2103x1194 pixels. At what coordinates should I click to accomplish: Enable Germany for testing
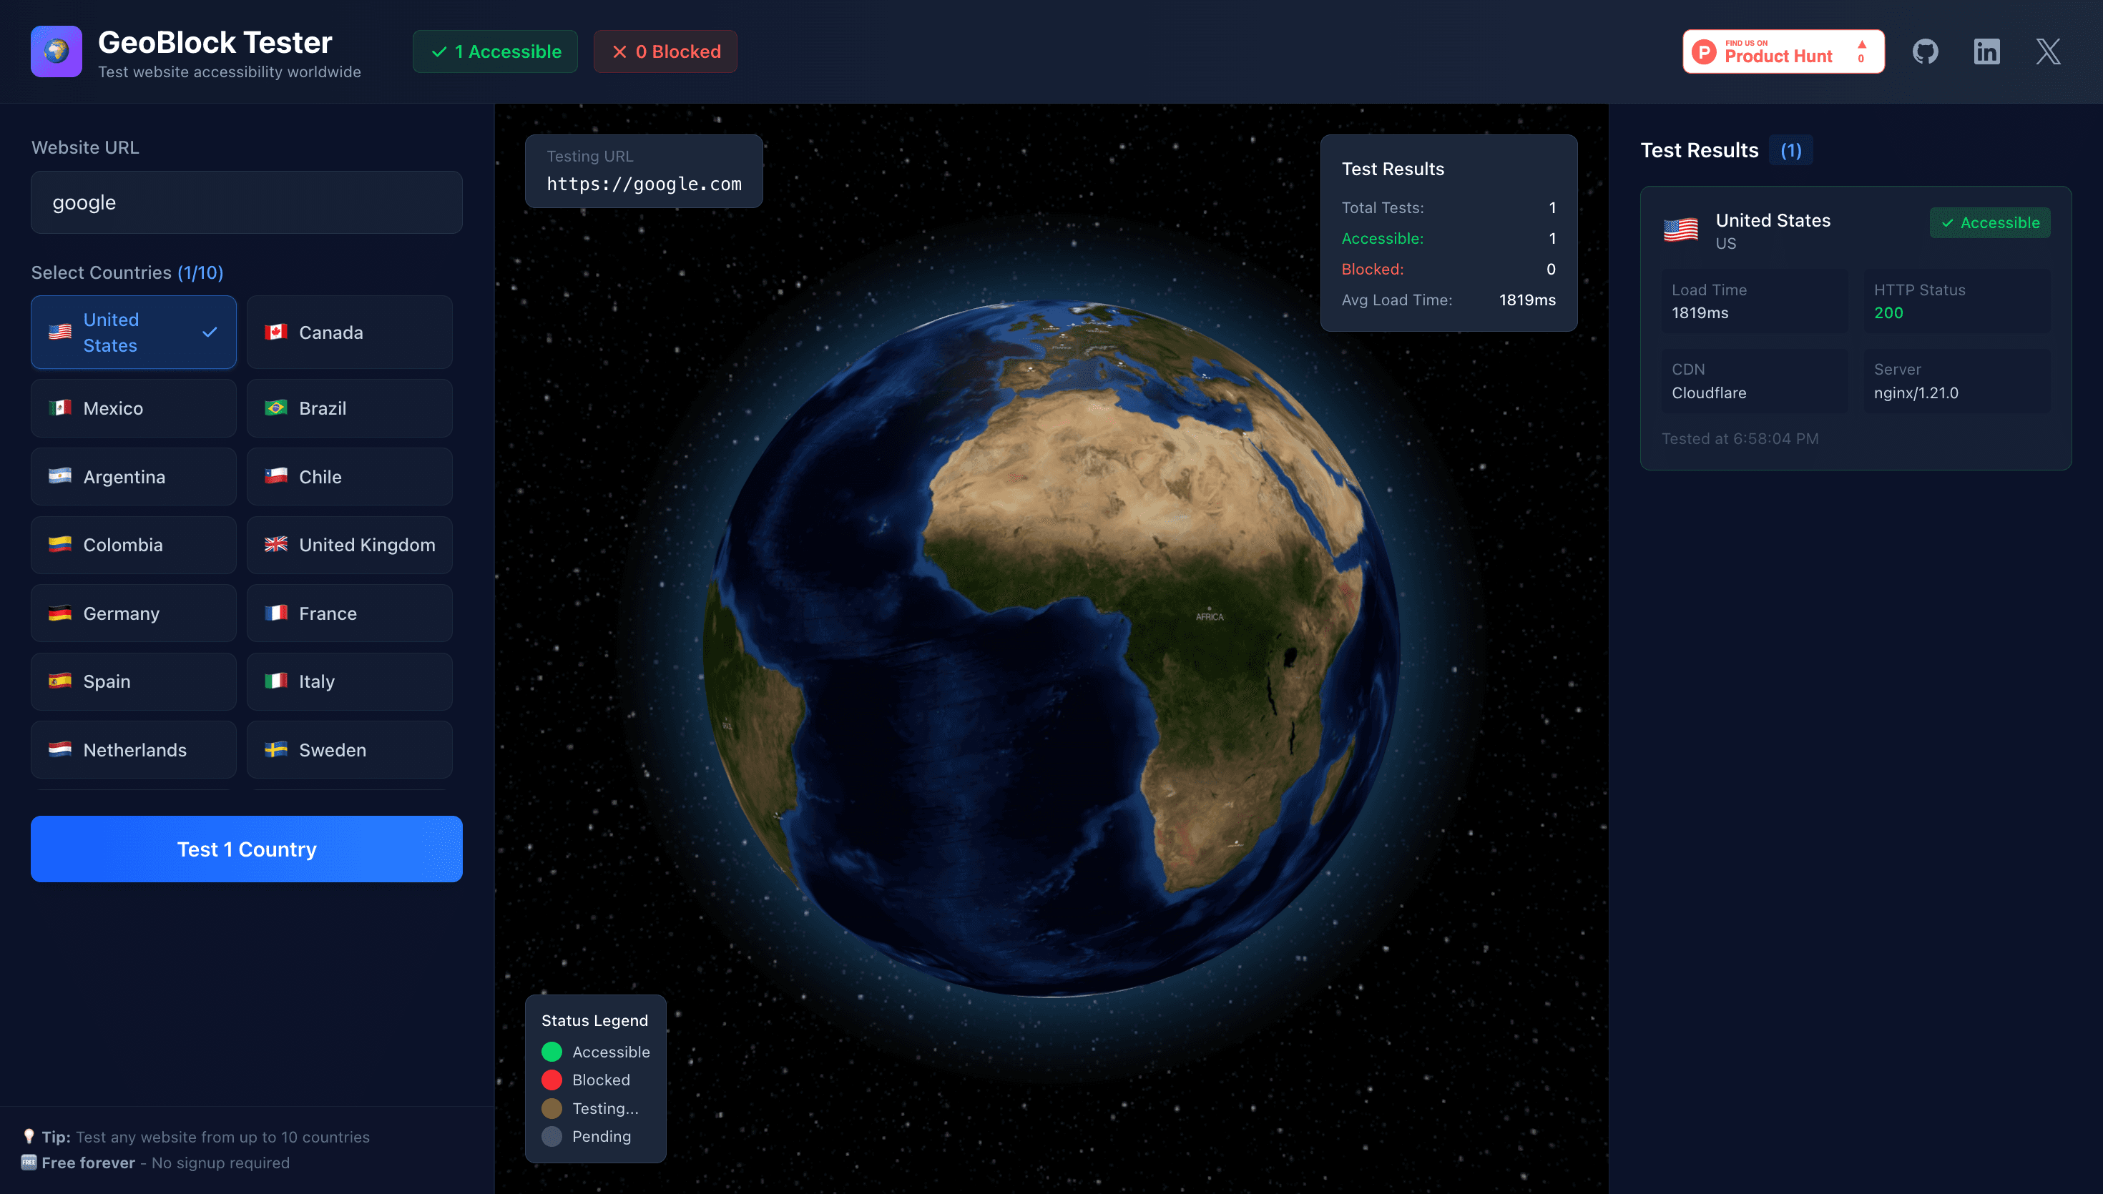133,613
